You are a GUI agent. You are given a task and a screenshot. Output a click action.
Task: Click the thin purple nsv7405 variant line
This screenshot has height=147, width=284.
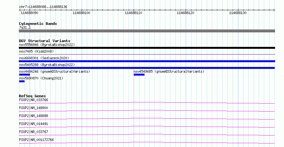(x=147, y=54)
